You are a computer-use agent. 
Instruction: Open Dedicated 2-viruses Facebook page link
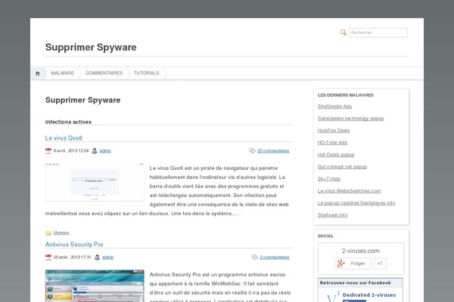coord(369,295)
